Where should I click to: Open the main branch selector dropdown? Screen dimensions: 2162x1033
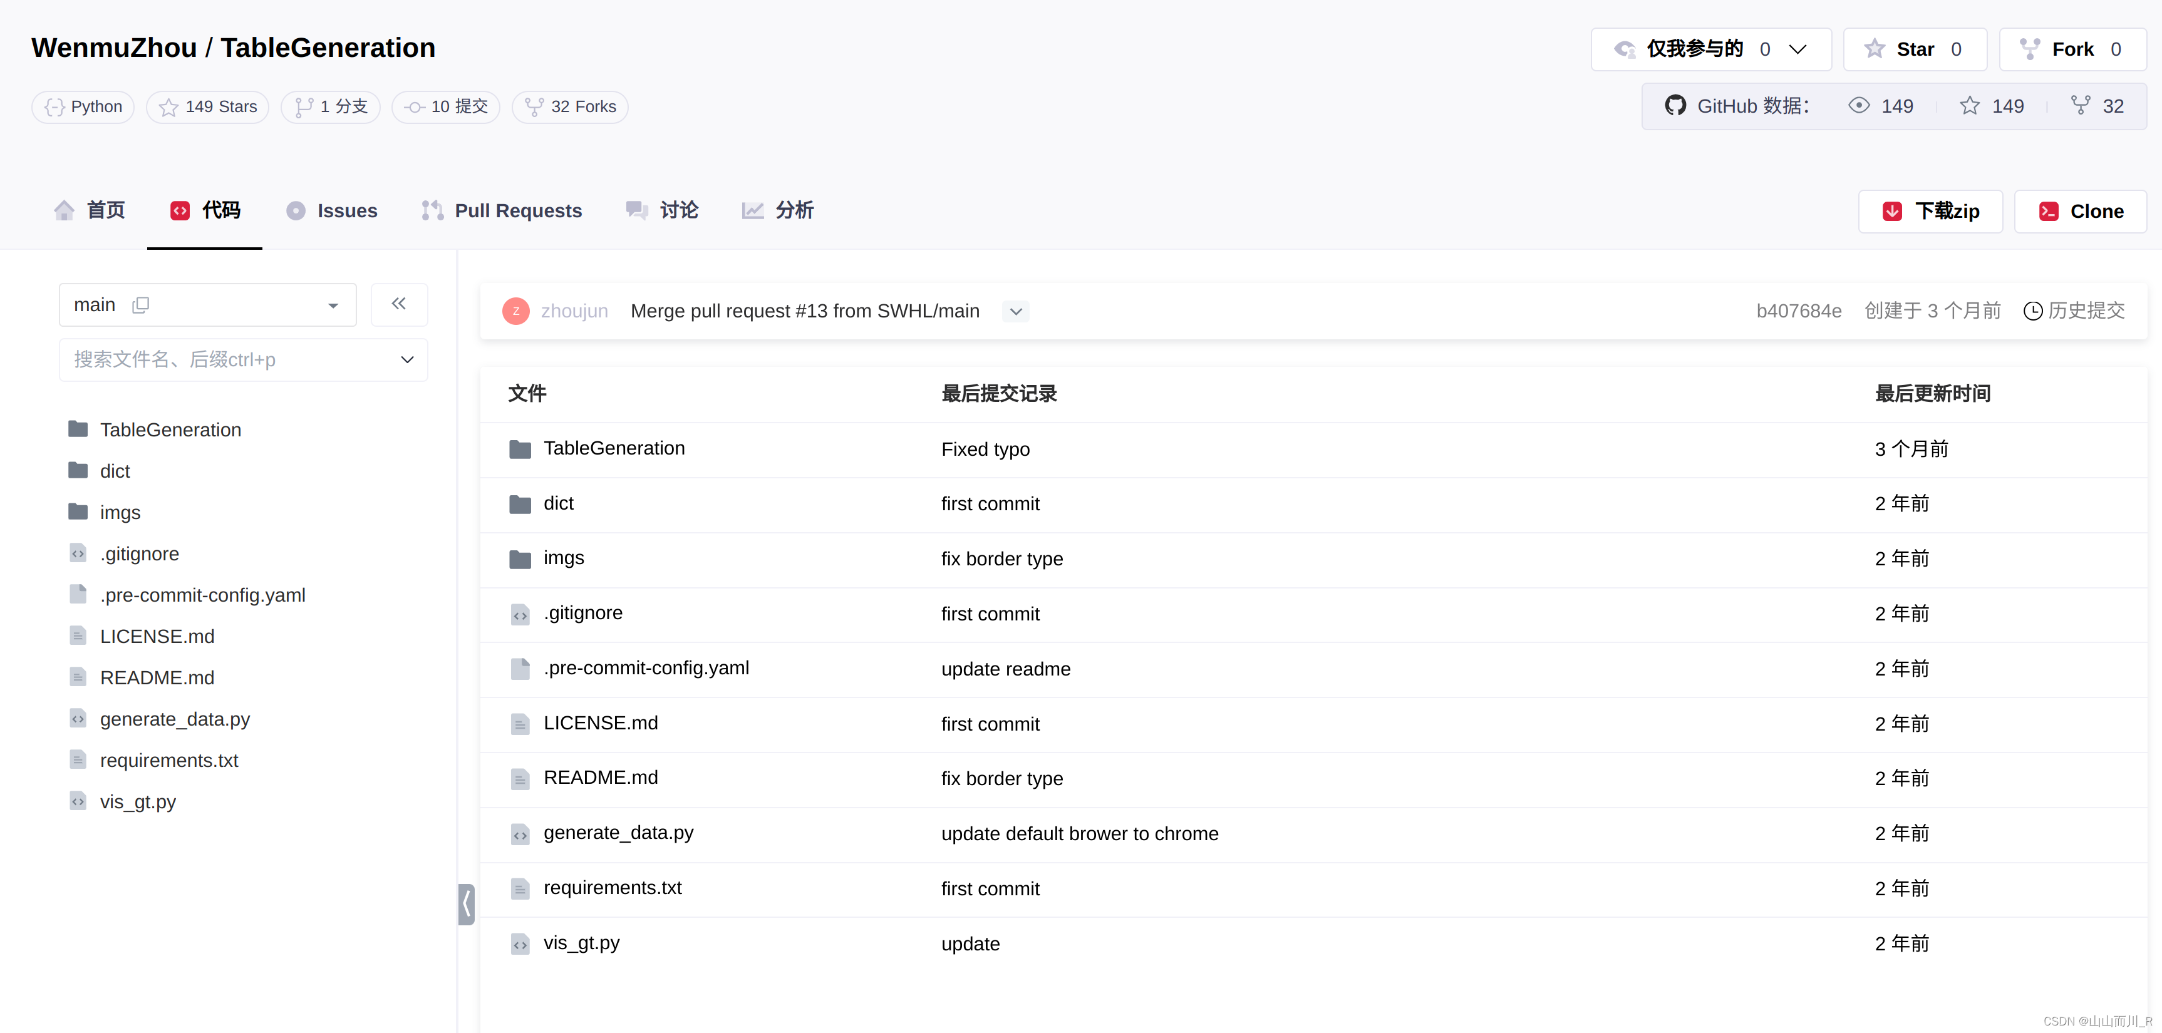click(333, 305)
